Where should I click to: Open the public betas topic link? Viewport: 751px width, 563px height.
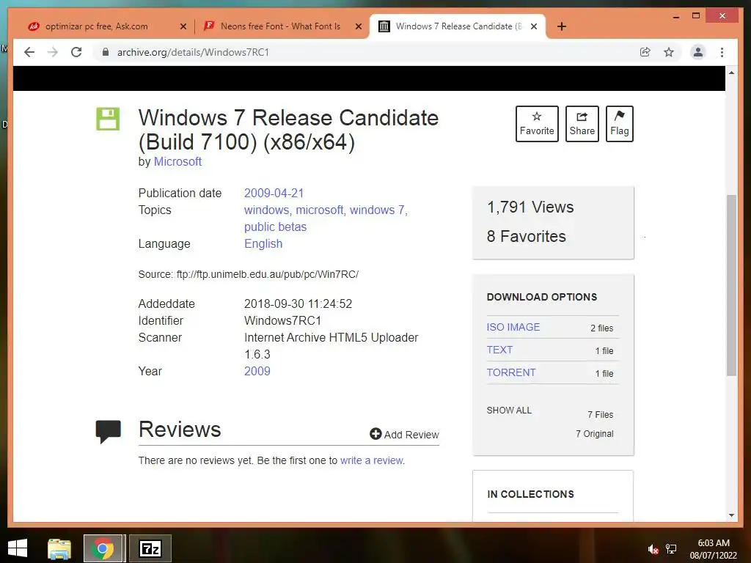tap(276, 227)
